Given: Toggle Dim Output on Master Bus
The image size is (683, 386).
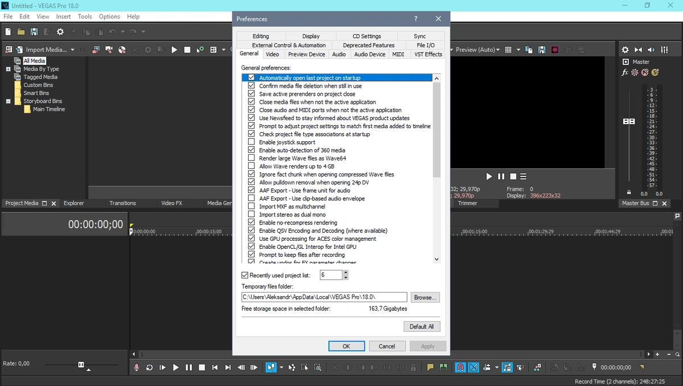Looking at the screenshot, I should coord(651,50).
